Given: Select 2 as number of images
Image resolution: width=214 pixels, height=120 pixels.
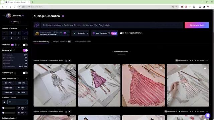Looking at the screenshot, I should [11, 33].
